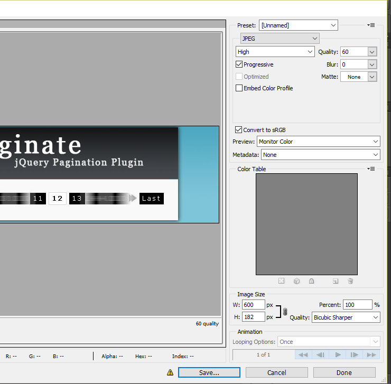Image resolution: width=391 pixels, height=384 pixels.
Task: Click the 'B: --' color readout
Action: click(58, 357)
